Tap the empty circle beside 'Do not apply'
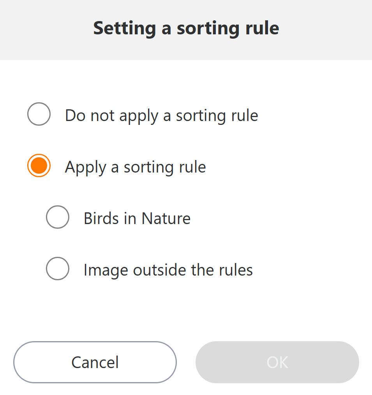Screen dimensions: 372x395 pos(39,114)
